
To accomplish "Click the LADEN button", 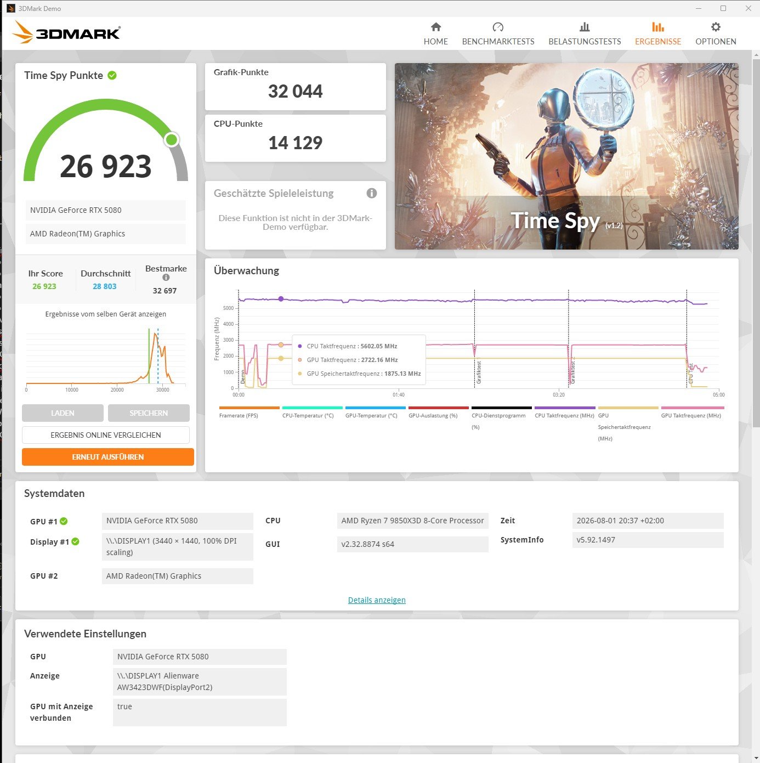I will [x=63, y=413].
